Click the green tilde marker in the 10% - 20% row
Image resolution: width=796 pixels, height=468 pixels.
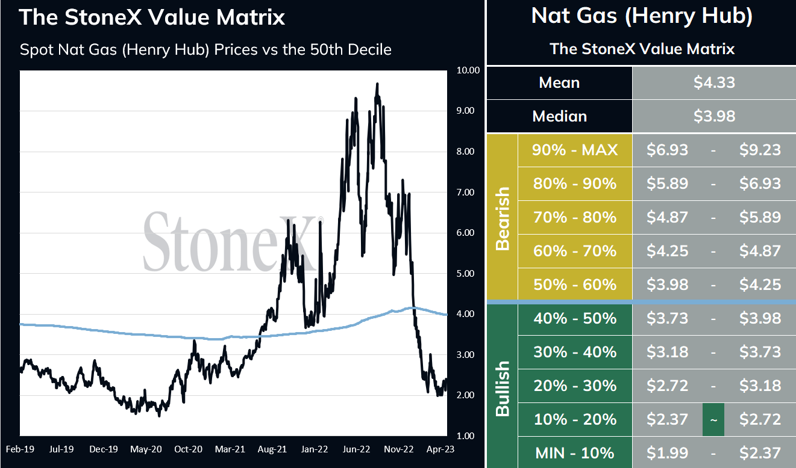point(713,419)
